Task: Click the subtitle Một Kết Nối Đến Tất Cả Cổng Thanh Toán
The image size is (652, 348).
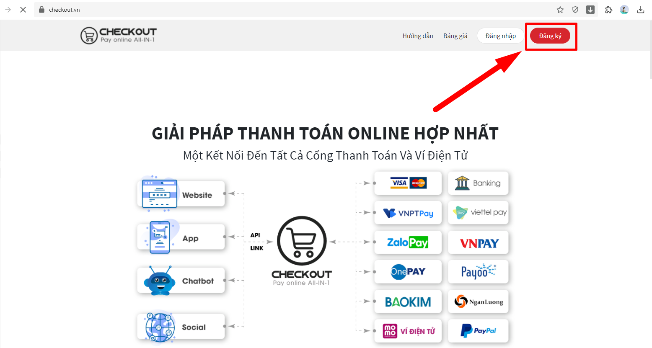Action: click(325, 155)
